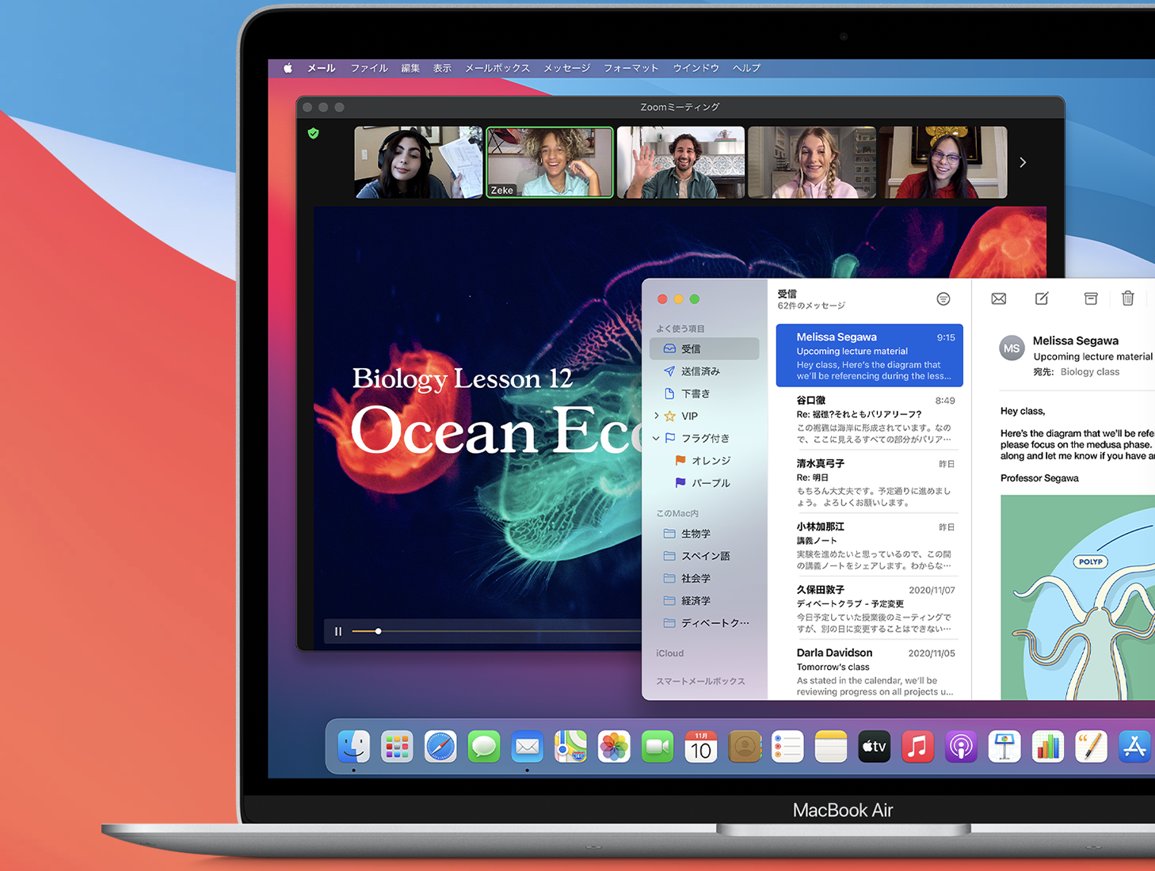Select the オレンジ flag mailbox
The image size is (1155, 871).
click(704, 460)
